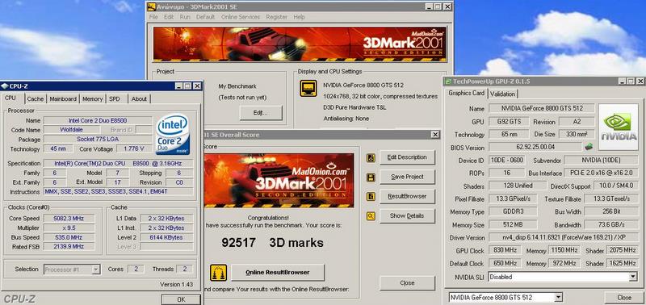This screenshot has height=305, width=646.
Task: Click the CPU-Z title bar icon
Action: click(x=5, y=86)
